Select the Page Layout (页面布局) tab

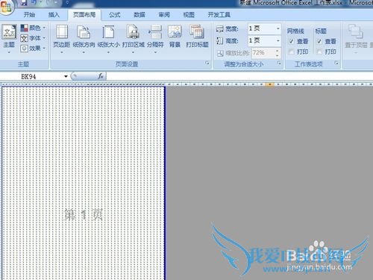[x=84, y=15]
